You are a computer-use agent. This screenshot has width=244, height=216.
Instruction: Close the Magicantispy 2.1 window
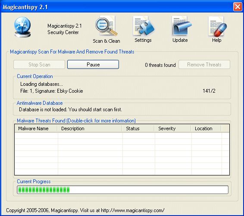(238, 7)
